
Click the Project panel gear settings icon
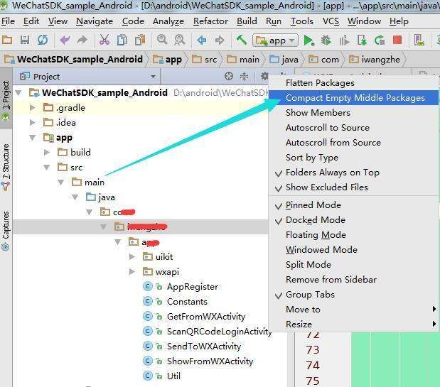(264, 76)
